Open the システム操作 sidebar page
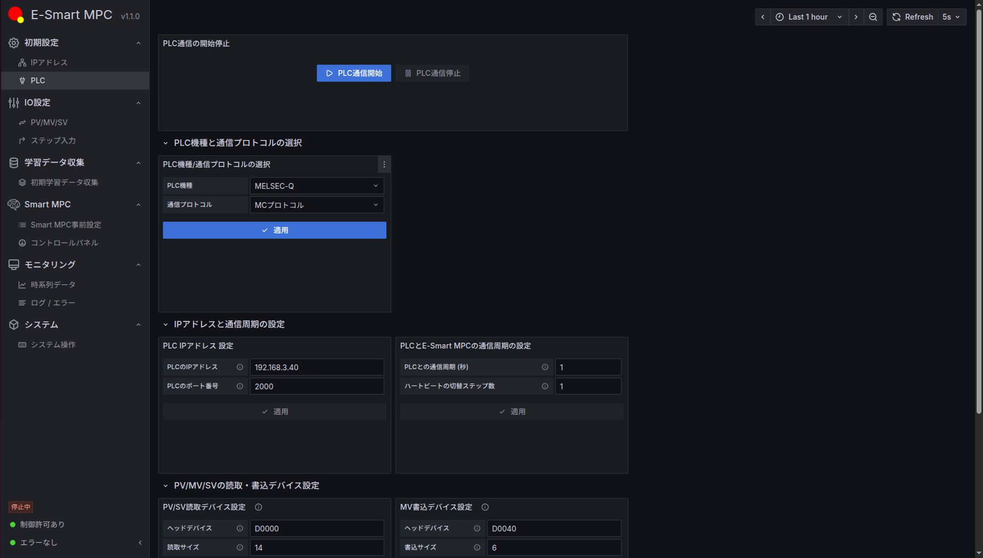 (x=75, y=345)
